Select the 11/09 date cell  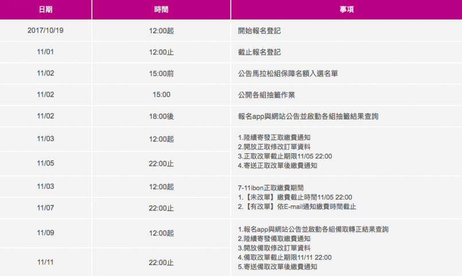(x=45, y=234)
